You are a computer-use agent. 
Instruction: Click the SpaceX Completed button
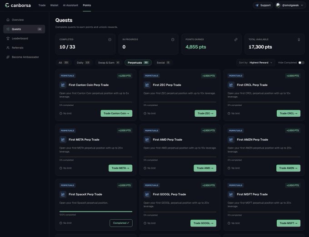pos(121,223)
